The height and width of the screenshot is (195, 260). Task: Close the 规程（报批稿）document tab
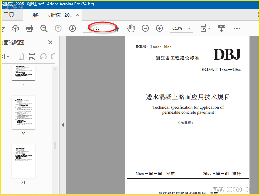[x=77, y=15]
